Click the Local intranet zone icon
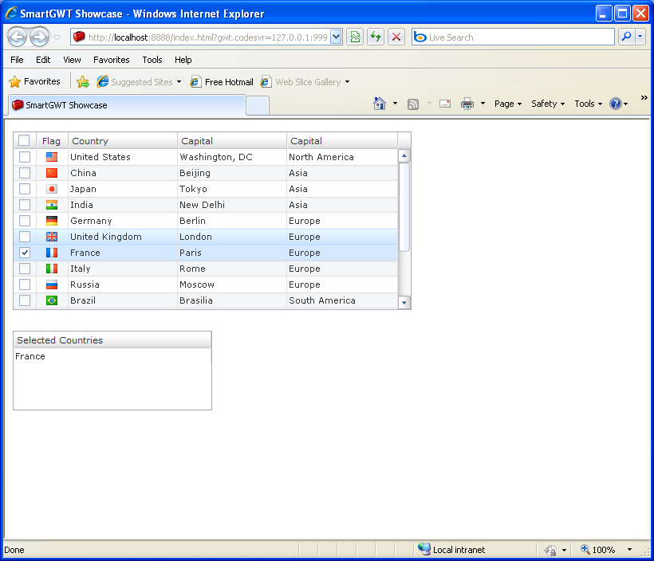This screenshot has width=654, height=561. coord(424,549)
